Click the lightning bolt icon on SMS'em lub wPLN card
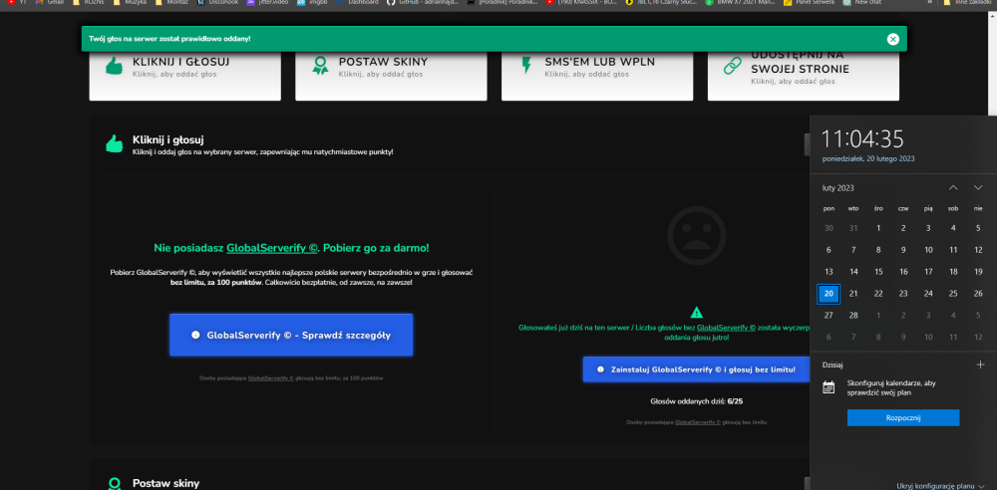 [525, 66]
